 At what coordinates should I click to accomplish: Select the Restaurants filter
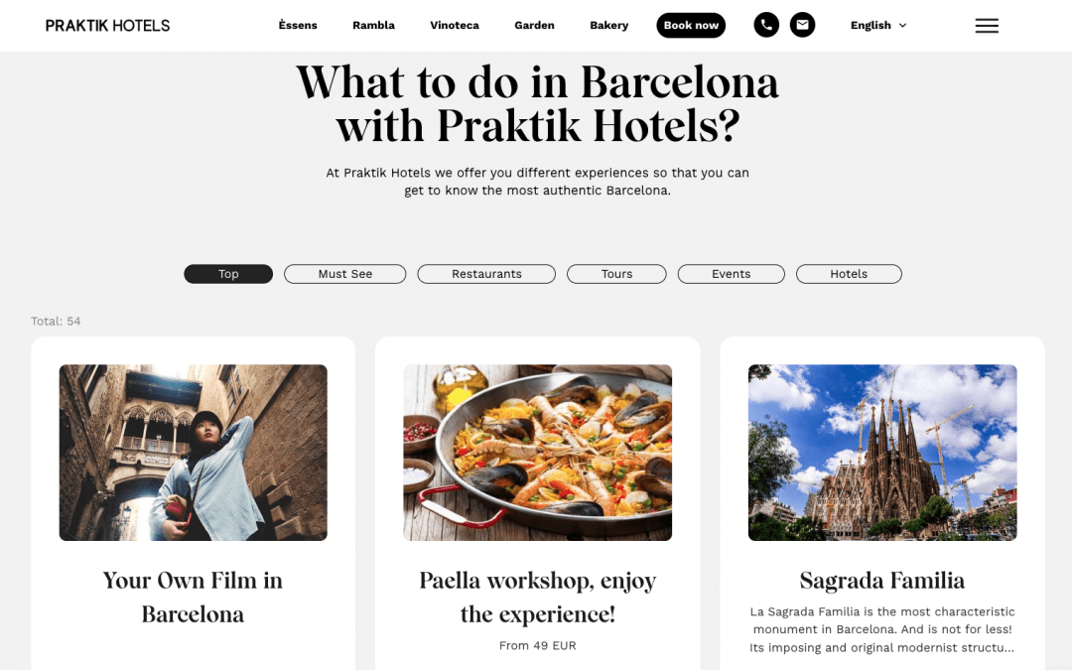[486, 274]
